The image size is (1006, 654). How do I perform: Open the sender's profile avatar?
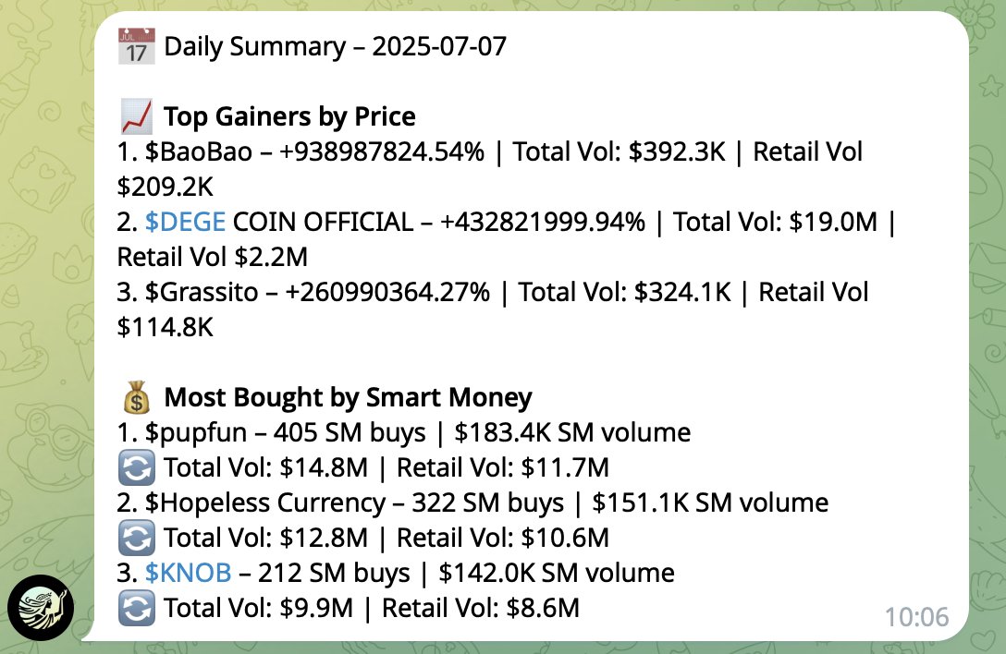[x=41, y=607]
